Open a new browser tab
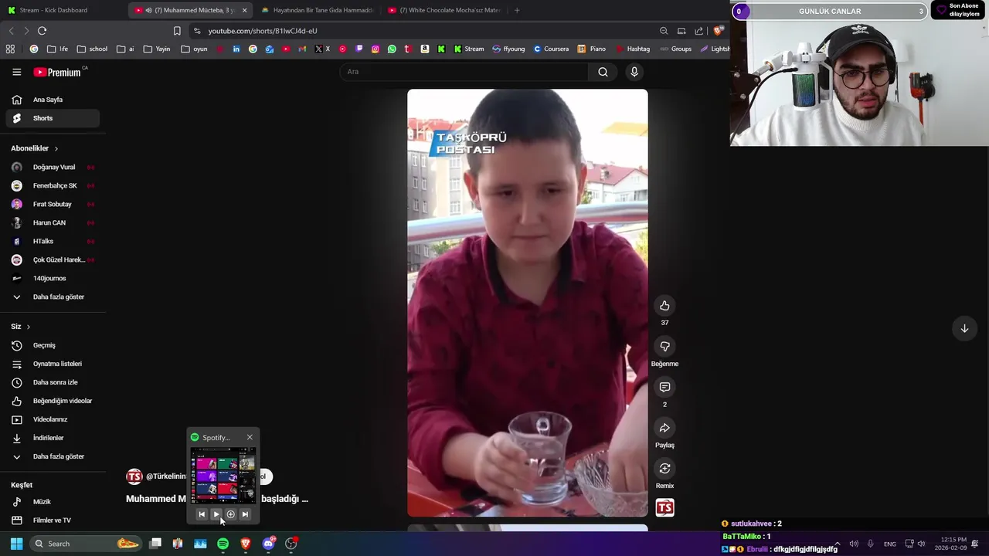Screen dimensions: 989x556 tap(517, 10)
